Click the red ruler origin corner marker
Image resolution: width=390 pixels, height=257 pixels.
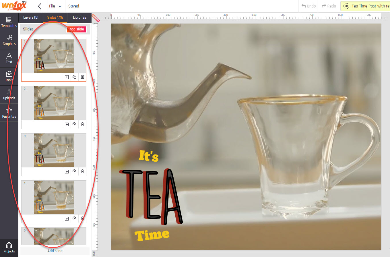click(x=96, y=18)
